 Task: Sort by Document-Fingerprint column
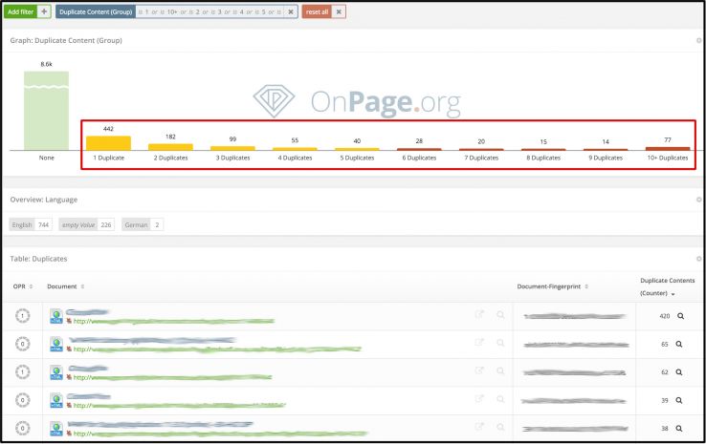553,286
